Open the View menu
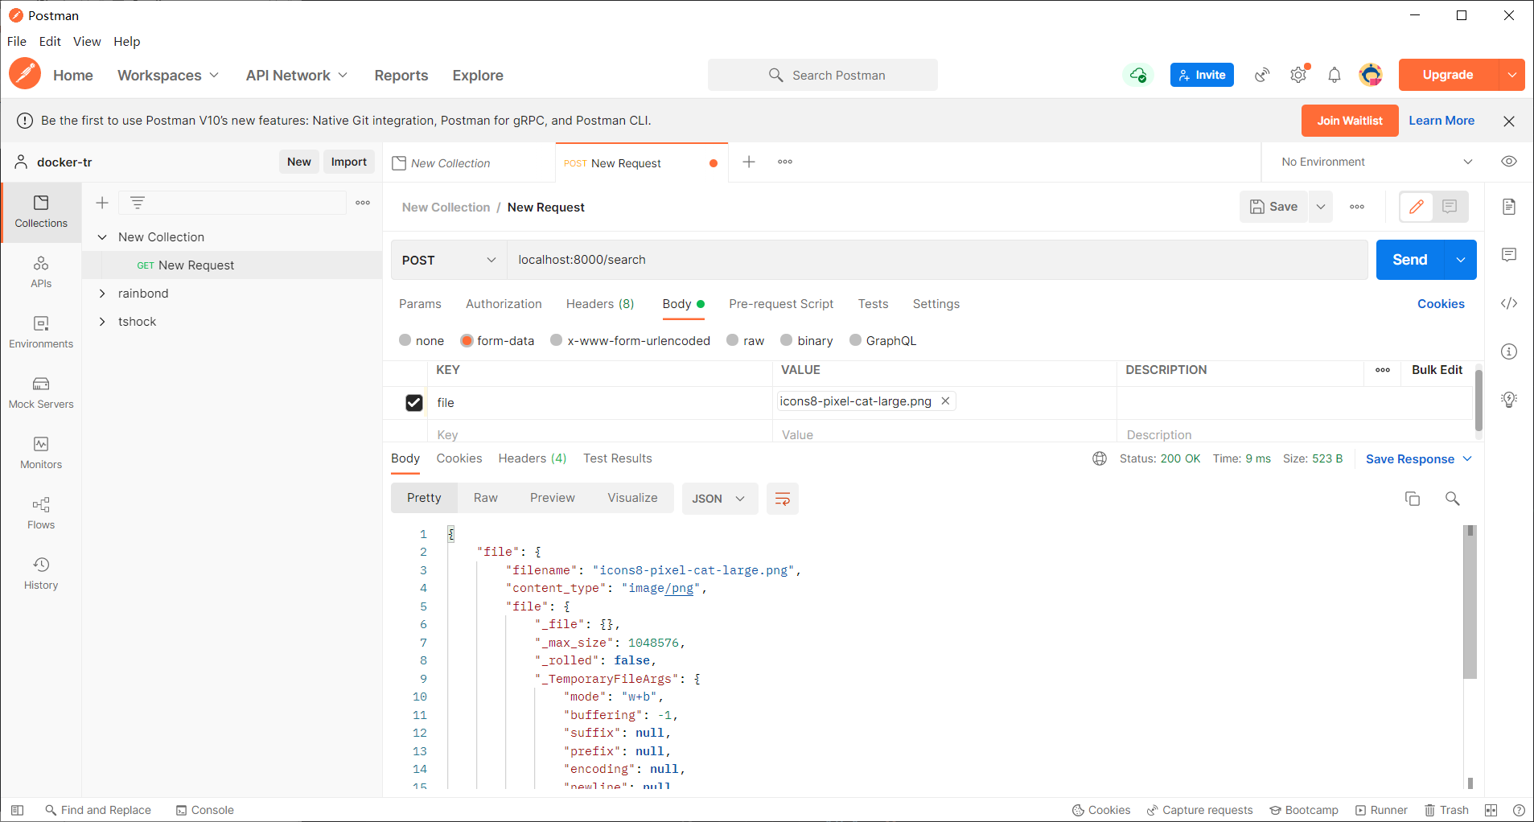 tap(87, 41)
